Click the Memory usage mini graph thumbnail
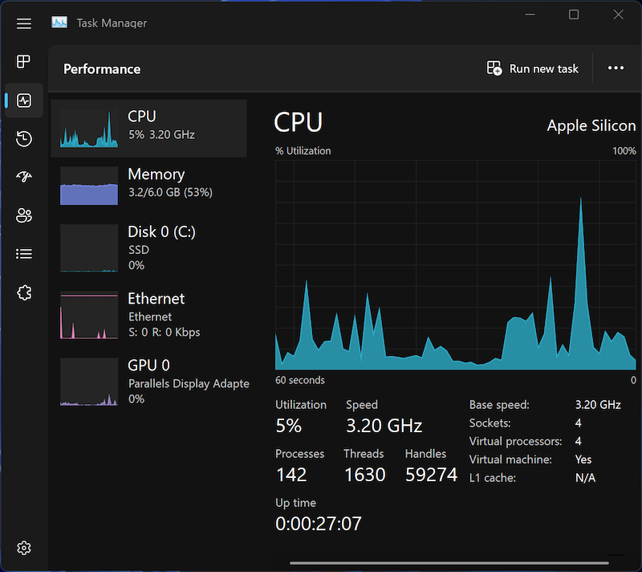 89,186
